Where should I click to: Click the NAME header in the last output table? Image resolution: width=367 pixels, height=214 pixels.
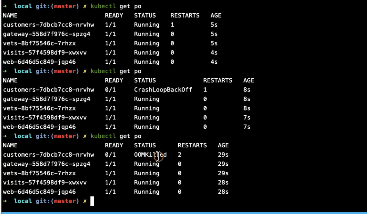pos(10,145)
